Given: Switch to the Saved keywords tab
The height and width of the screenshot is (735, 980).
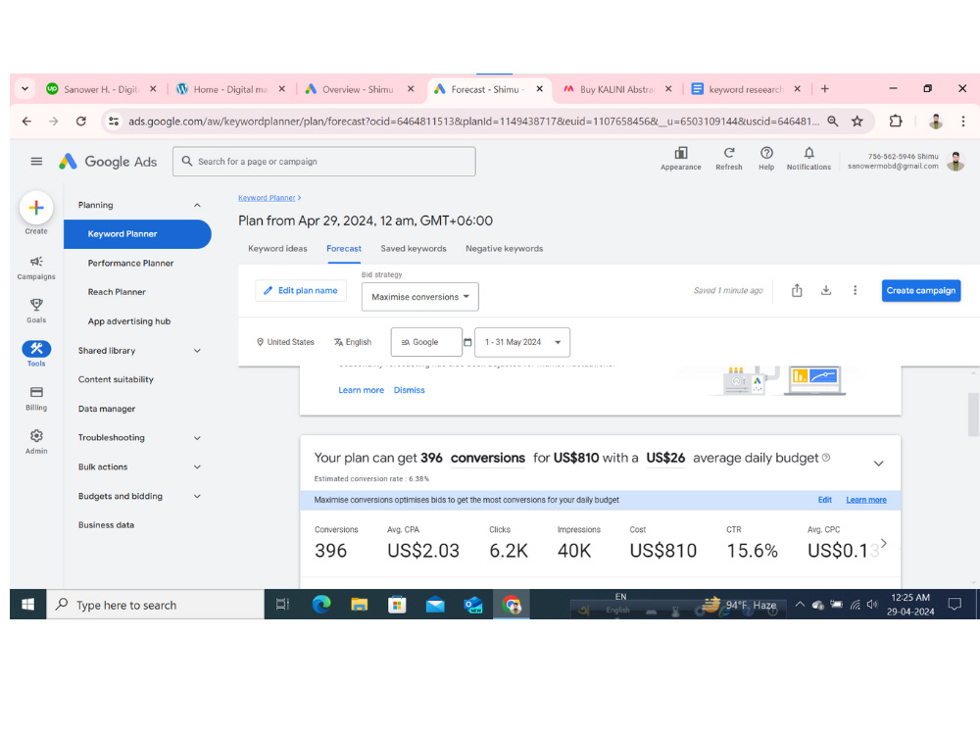Looking at the screenshot, I should click(414, 249).
